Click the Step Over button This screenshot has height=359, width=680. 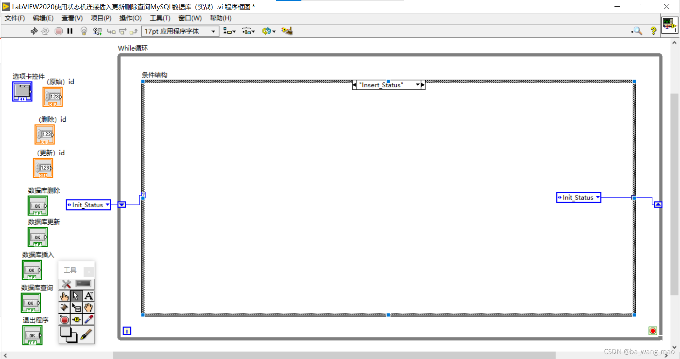[123, 31]
